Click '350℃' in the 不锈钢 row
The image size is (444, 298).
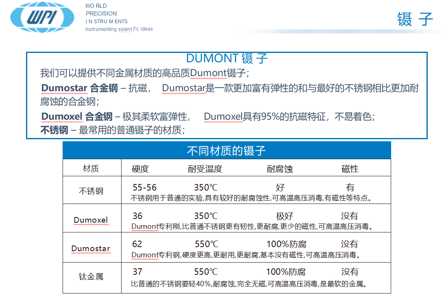[206, 187]
